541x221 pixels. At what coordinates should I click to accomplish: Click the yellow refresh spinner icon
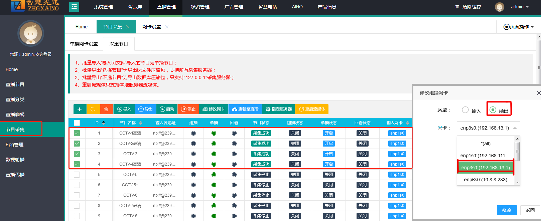tap(93, 109)
